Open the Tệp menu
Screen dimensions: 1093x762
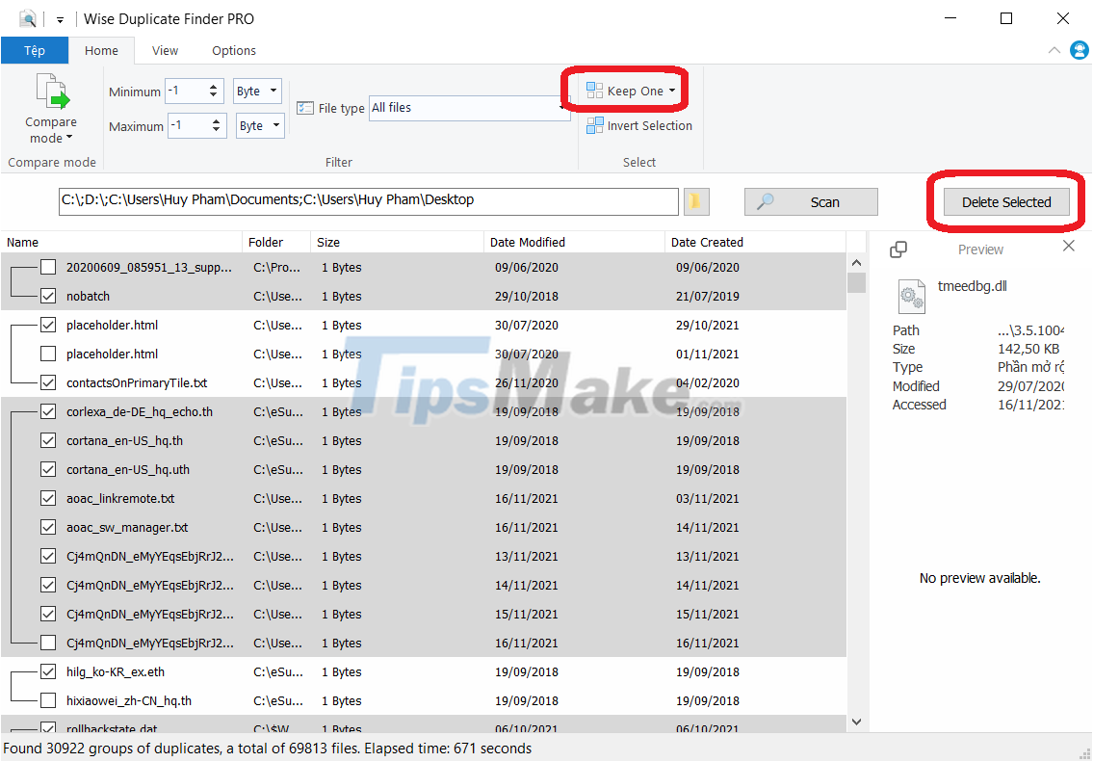coord(35,50)
